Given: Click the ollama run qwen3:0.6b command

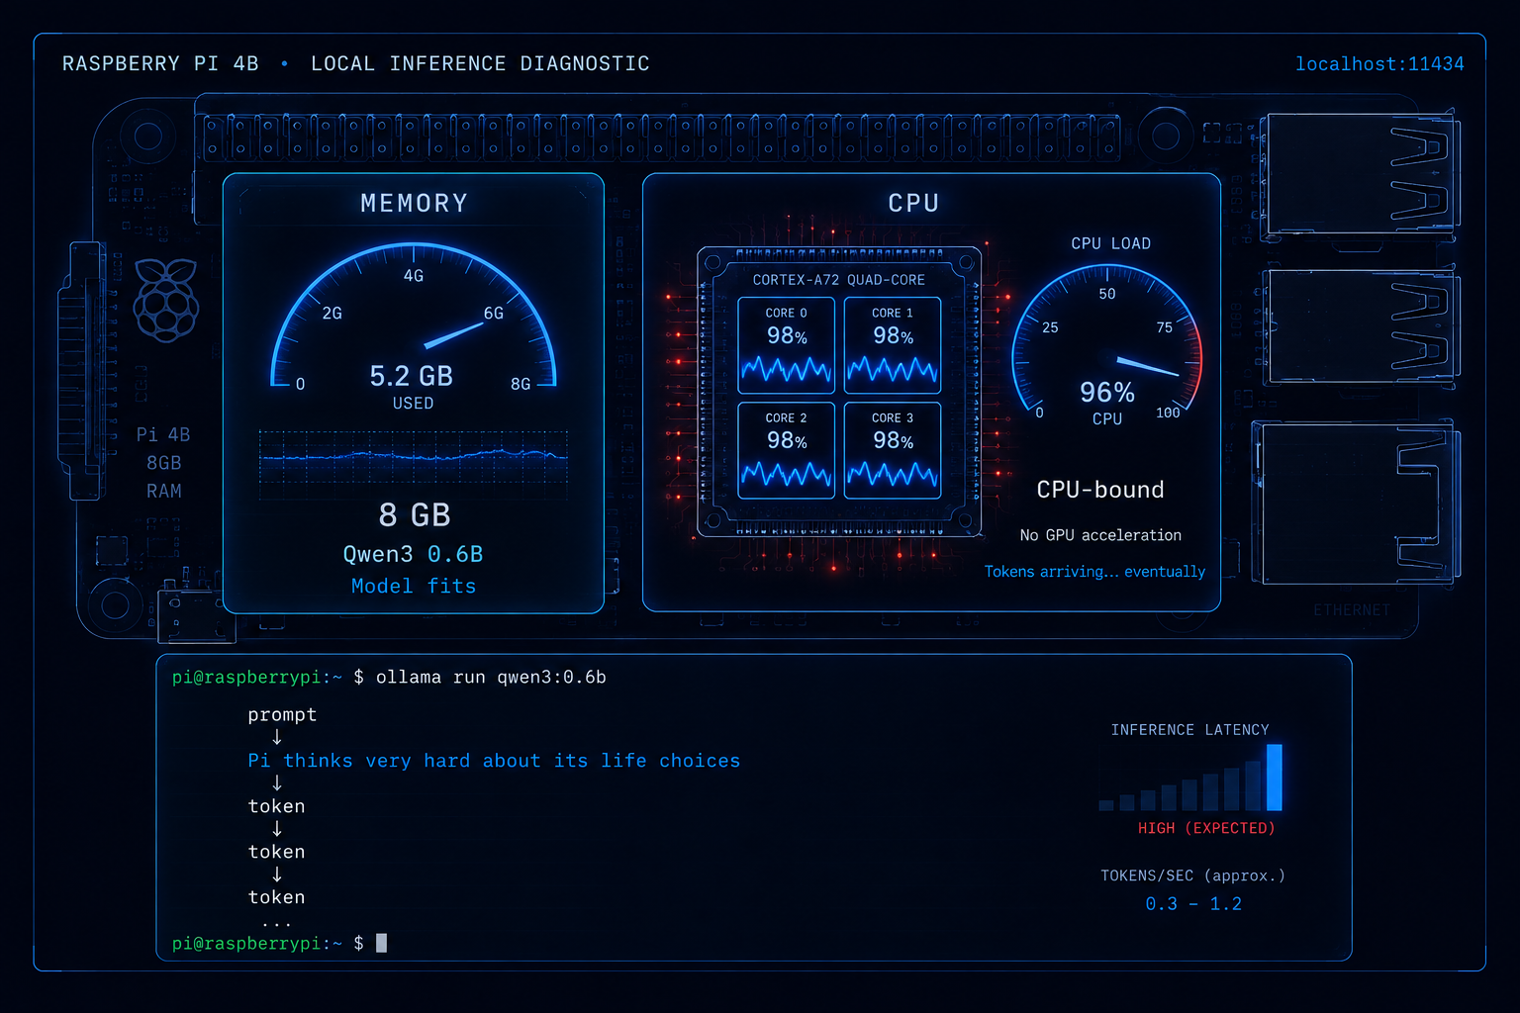Looking at the screenshot, I should coord(491,678).
